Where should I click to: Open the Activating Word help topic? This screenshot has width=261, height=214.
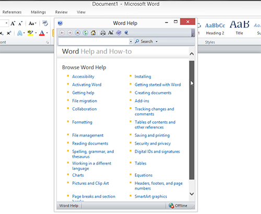tap(87, 85)
